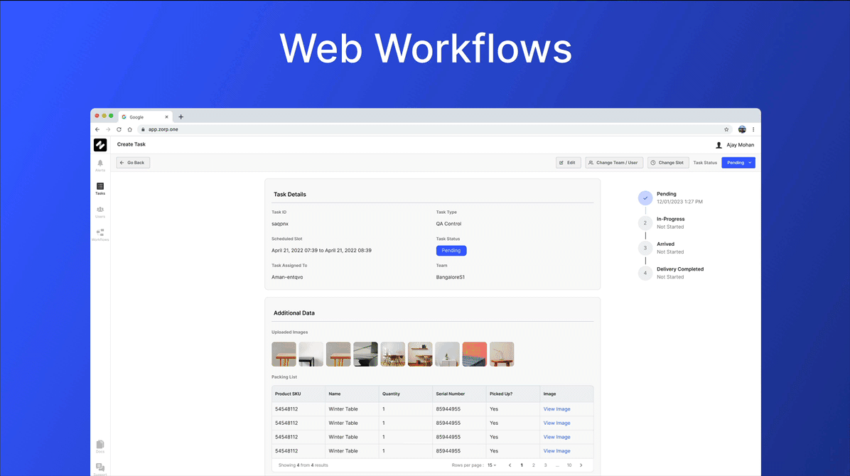
Task: Click the Go Back button
Action: pos(132,162)
